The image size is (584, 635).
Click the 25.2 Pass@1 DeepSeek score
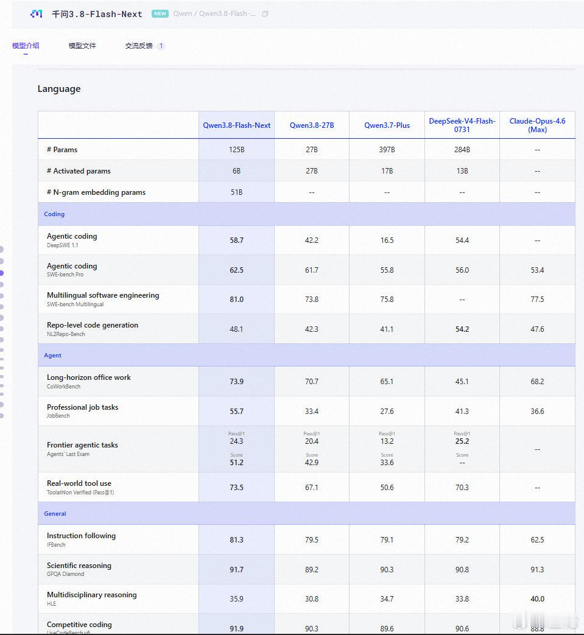tap(462, 441)
